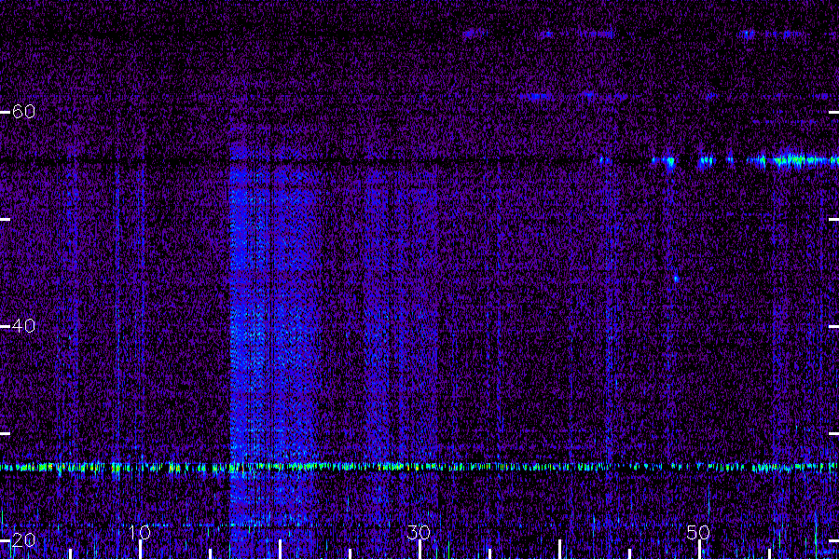
Task: Click the "30" time axis label
Action: click(x=419, y=532)
